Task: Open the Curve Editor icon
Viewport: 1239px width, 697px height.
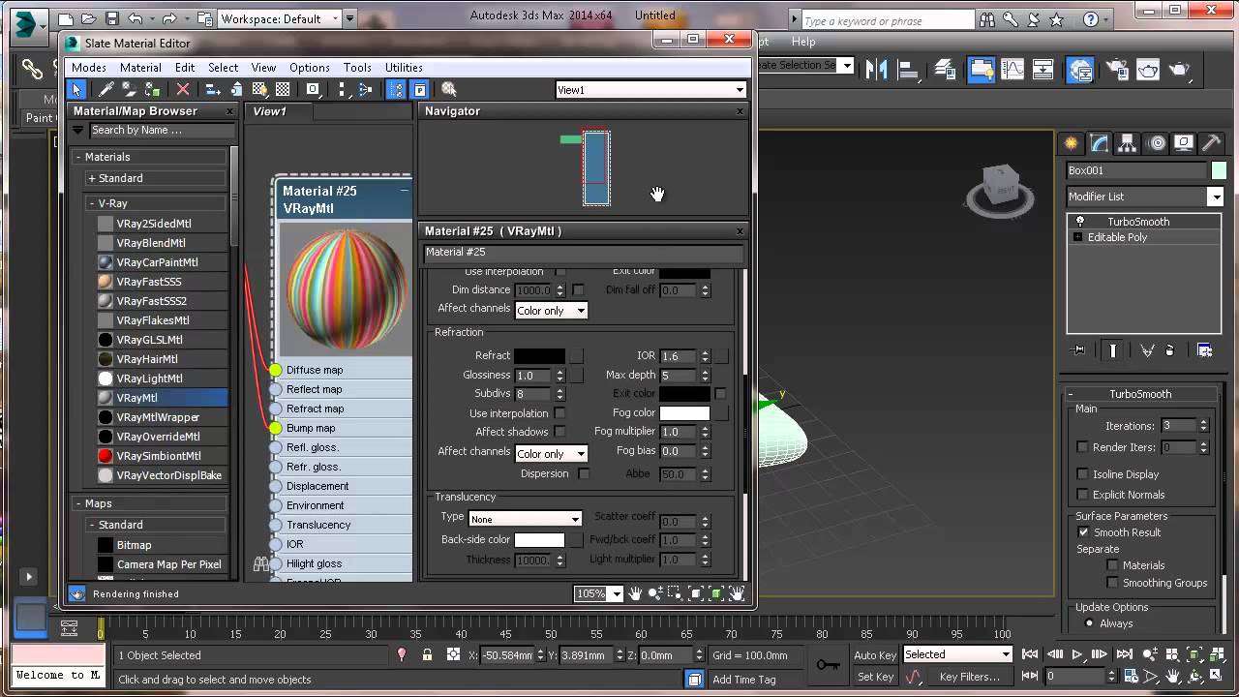Action: coord(1012,69)
